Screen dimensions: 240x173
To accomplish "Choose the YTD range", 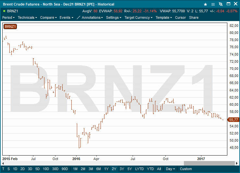I will coord(150,169).
